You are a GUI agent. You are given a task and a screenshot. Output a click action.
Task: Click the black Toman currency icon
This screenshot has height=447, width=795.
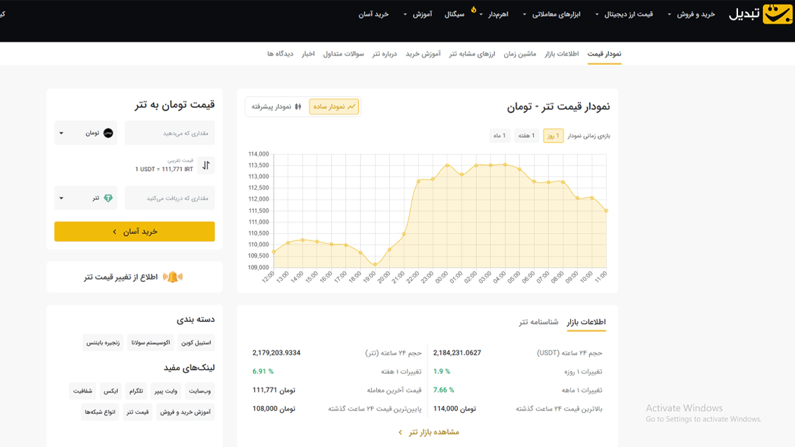point(109,133)
